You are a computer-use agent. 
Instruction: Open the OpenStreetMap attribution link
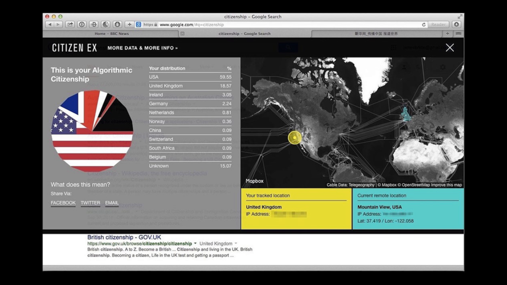(x=413, y=185)
